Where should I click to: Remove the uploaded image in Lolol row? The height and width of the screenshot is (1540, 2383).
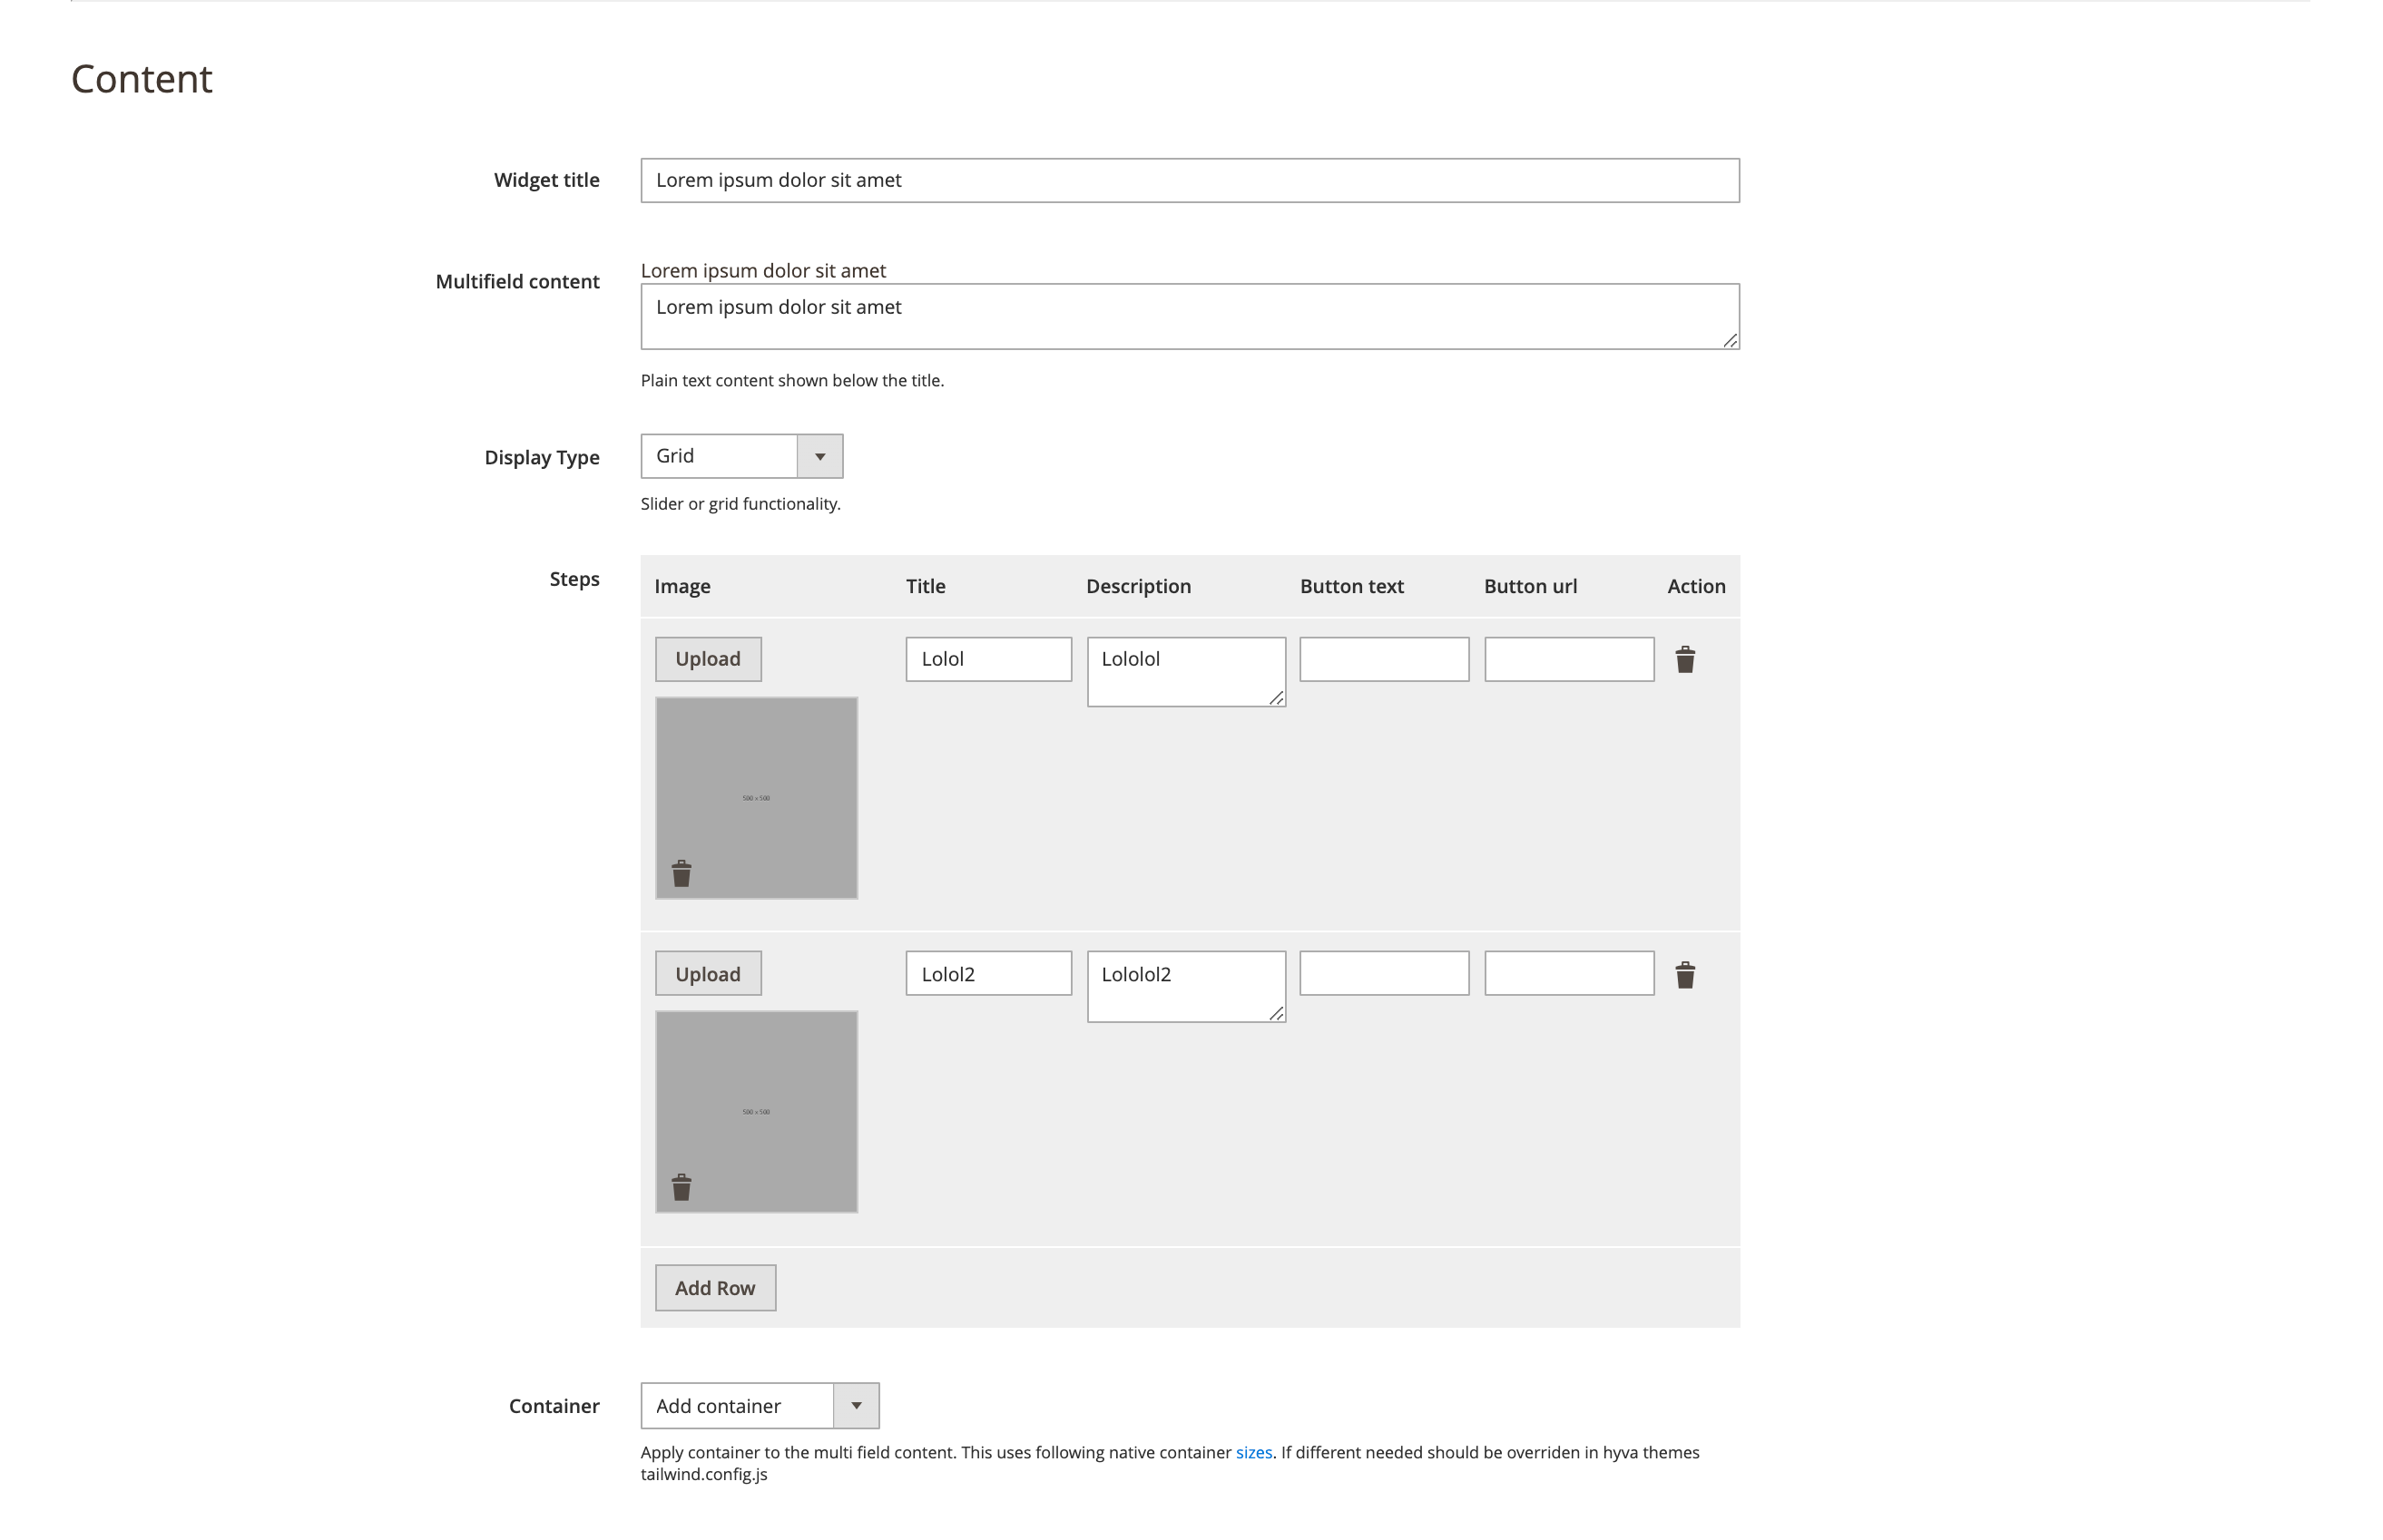click(682, 873)
